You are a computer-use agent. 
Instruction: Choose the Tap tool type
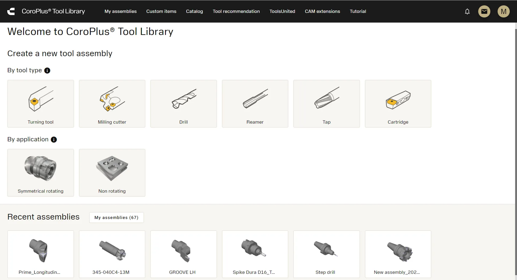click(326, 104)
